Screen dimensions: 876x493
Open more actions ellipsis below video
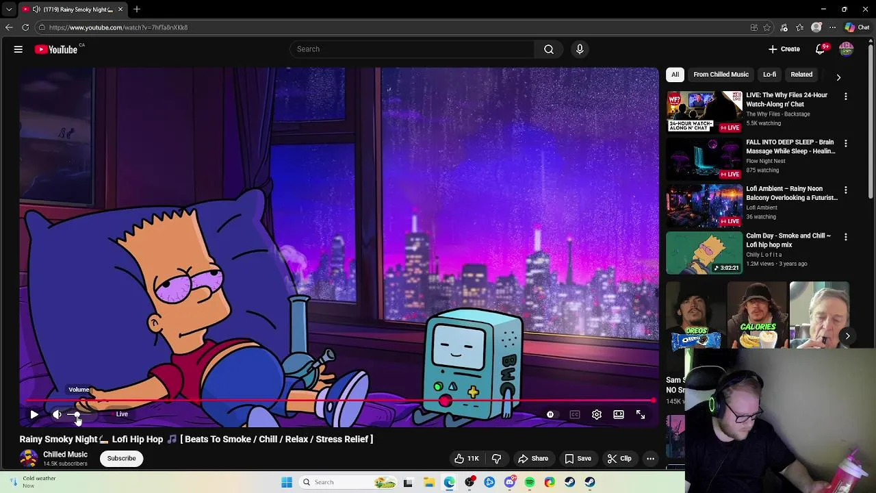pos(651,459)
